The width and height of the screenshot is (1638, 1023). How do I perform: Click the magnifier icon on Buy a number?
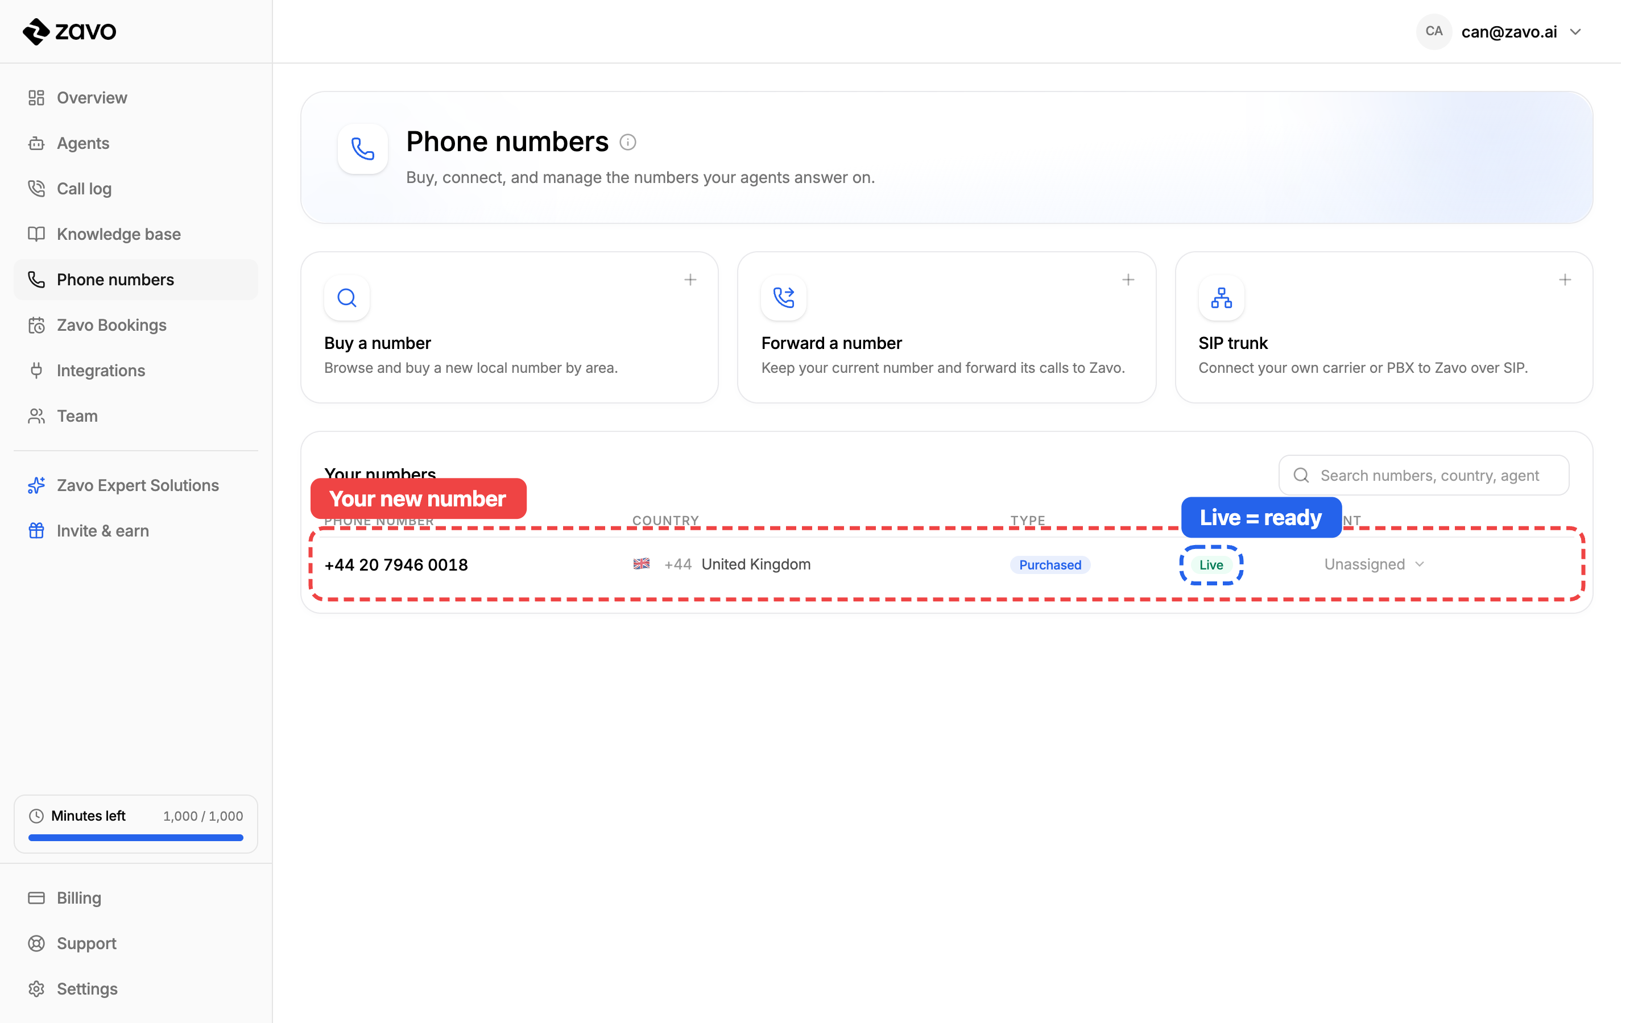point(346,298)
